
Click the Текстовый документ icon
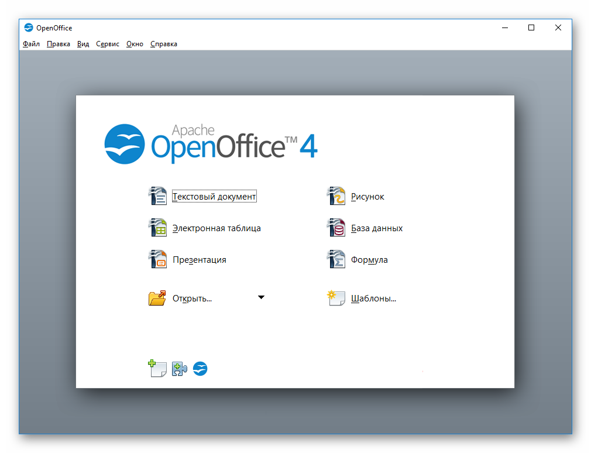(x=157, y=197)
